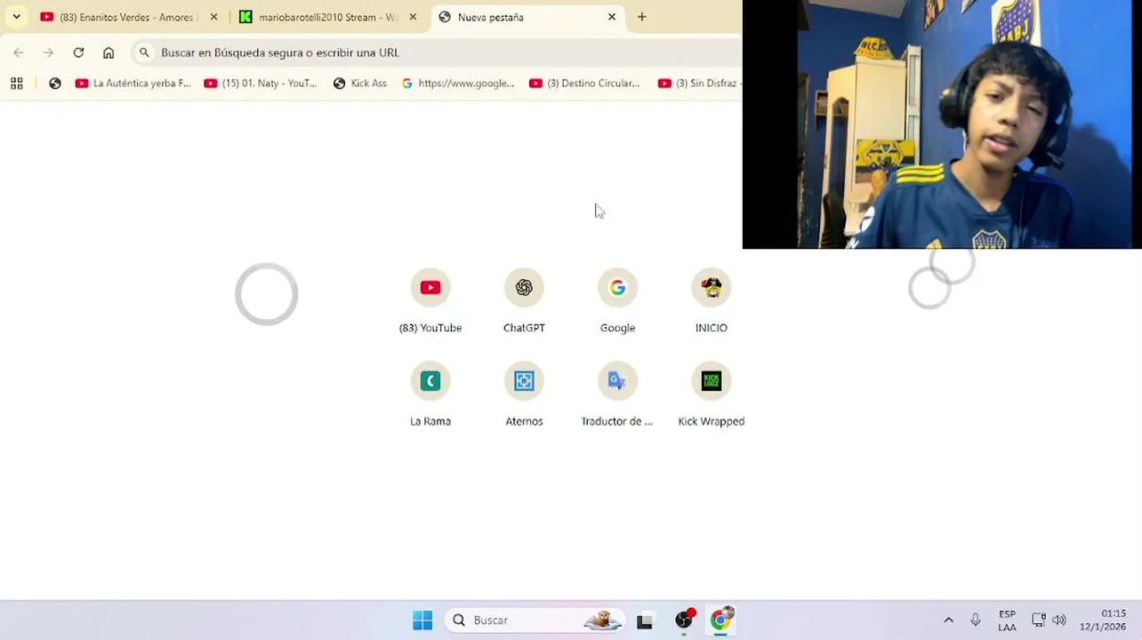Close the Nueva pestaña tab
This screenshot has height=640, width=1142.
[x=612, y=17]
